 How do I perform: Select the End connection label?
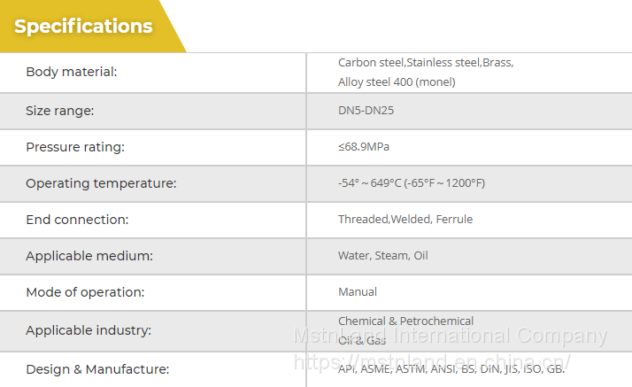pos(77,220)
